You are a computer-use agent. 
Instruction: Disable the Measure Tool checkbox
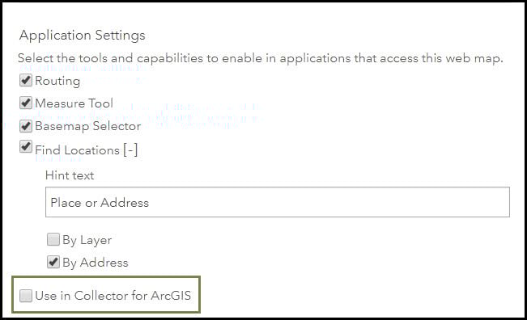click(26, 103)
